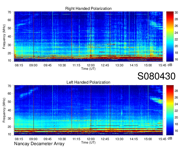Image resolution: width=181 pixels, height=147 pixels.
Task: Click the 09:45 time tick of the Right Handed plot
Action: click(48, 65)
